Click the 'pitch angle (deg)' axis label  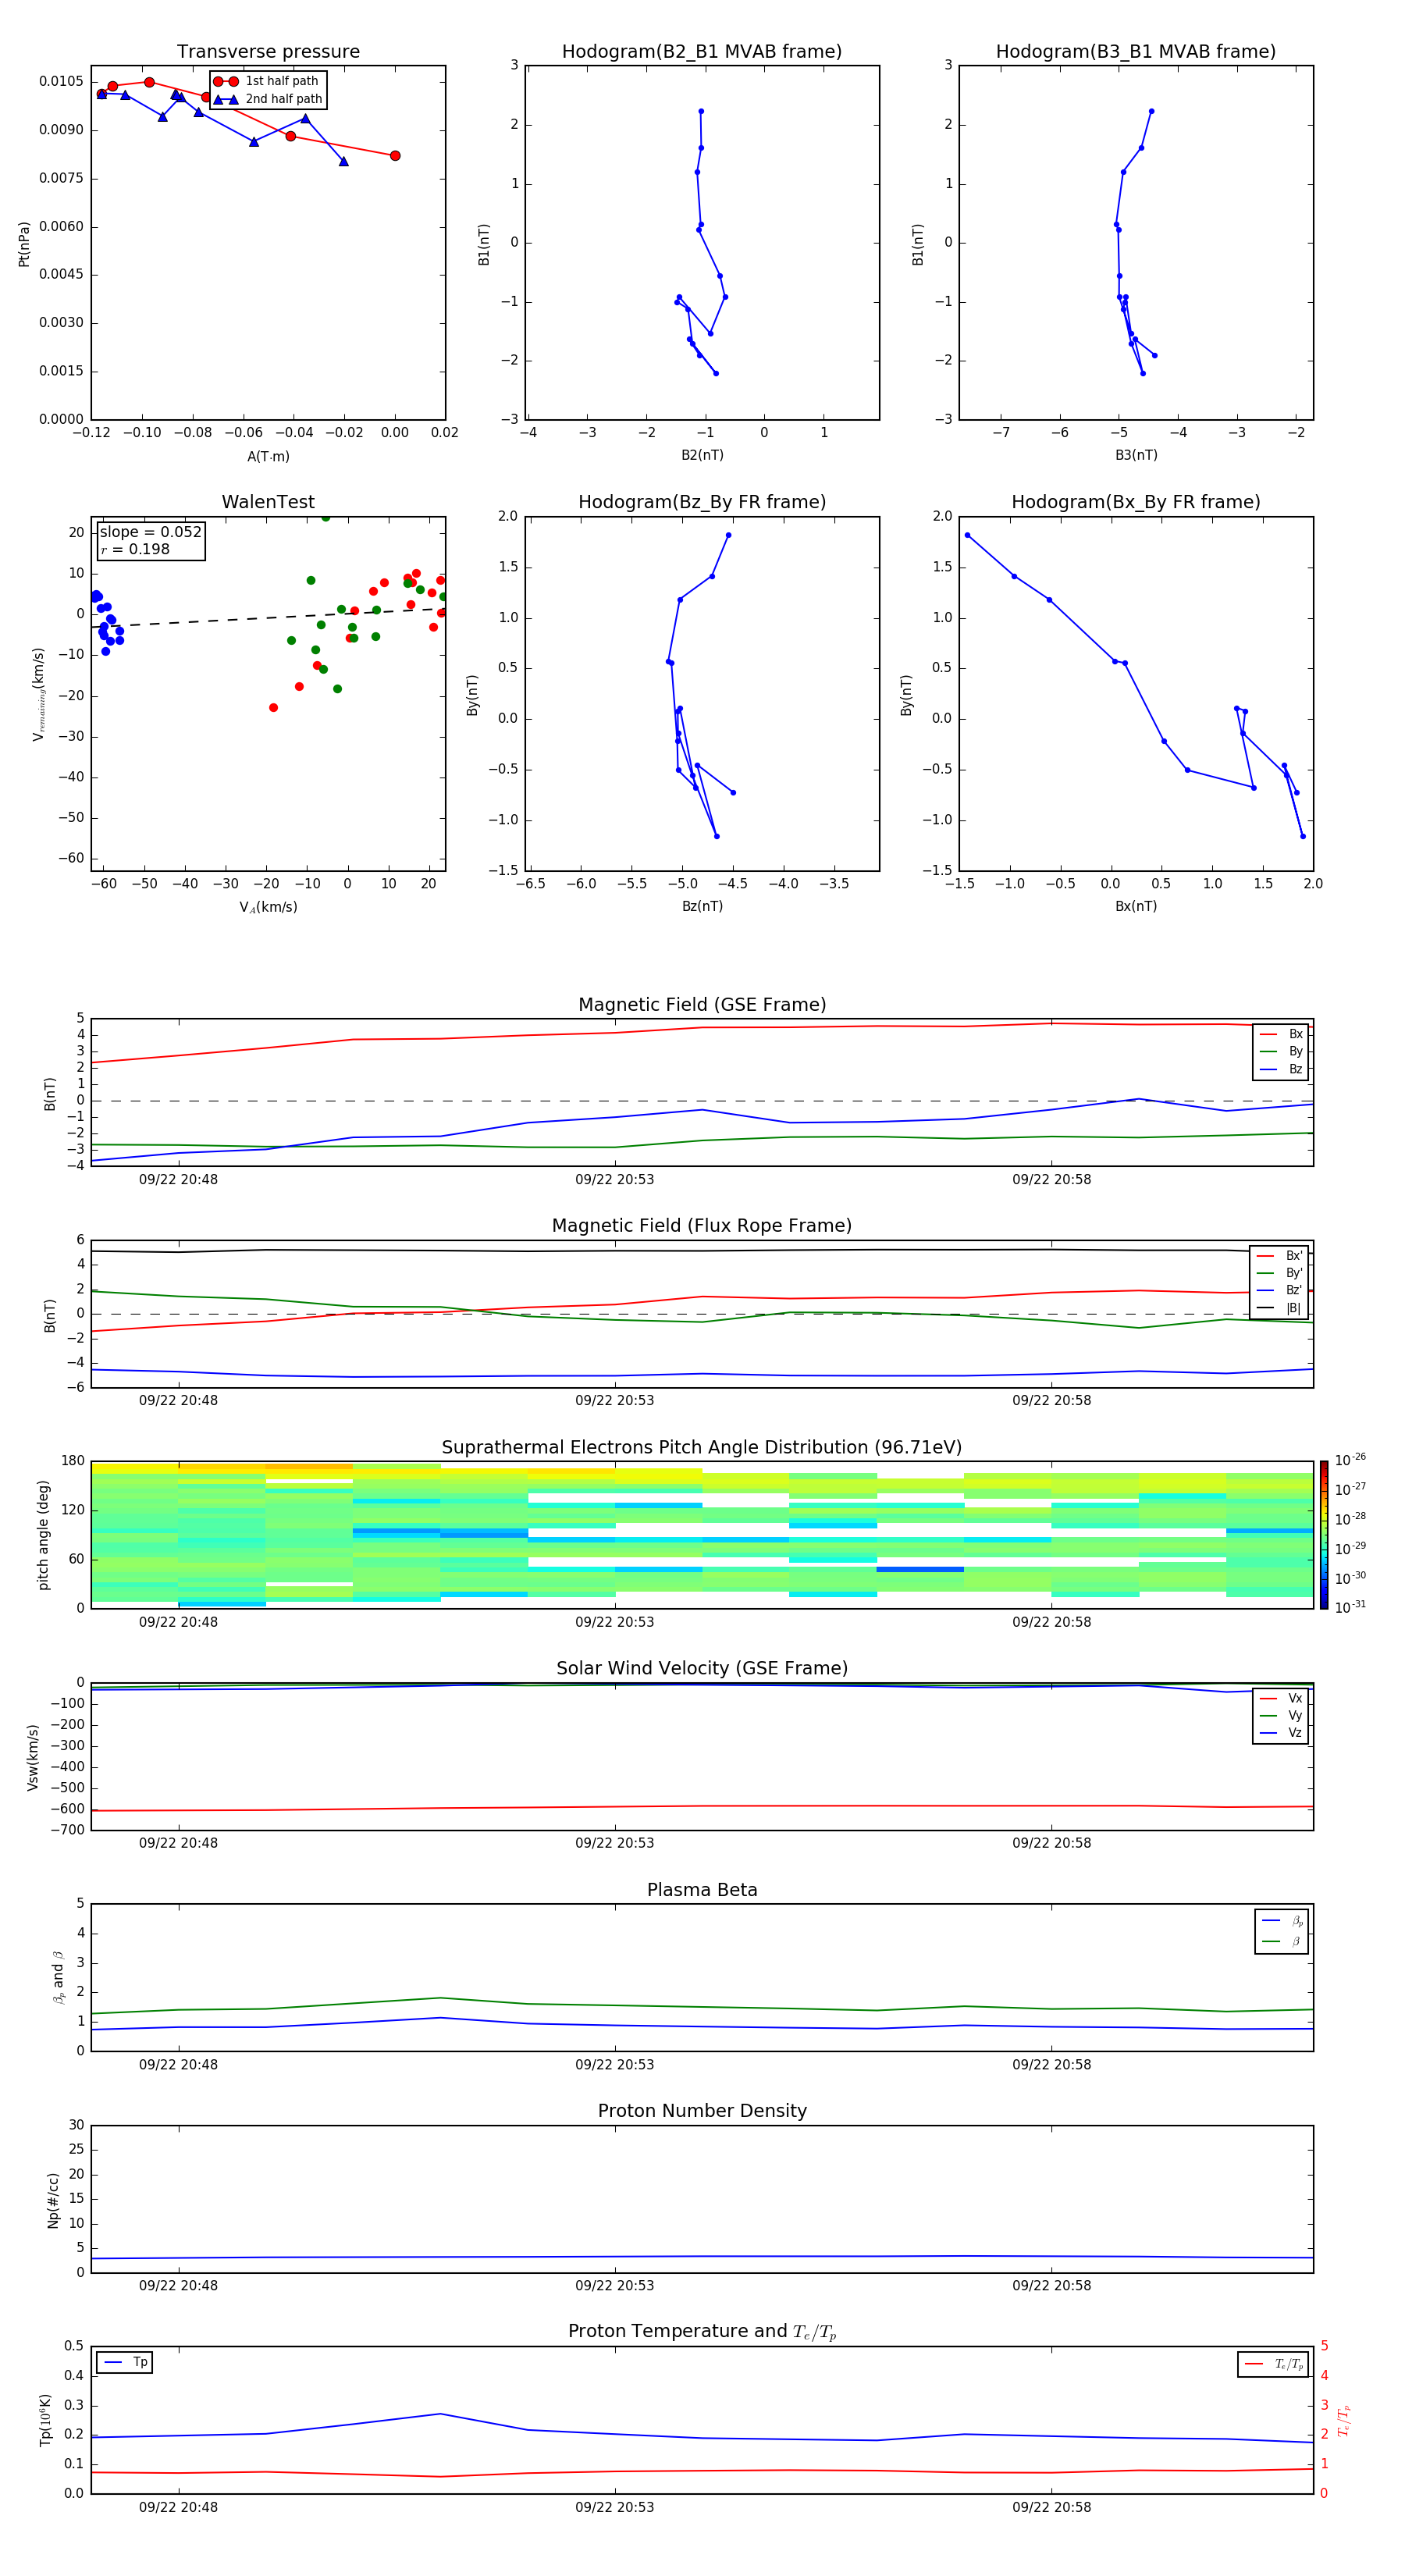[43, 1535]
